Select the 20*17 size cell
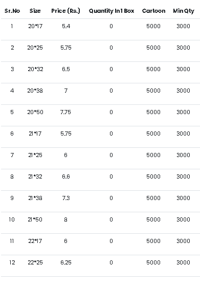 [35, 26]
